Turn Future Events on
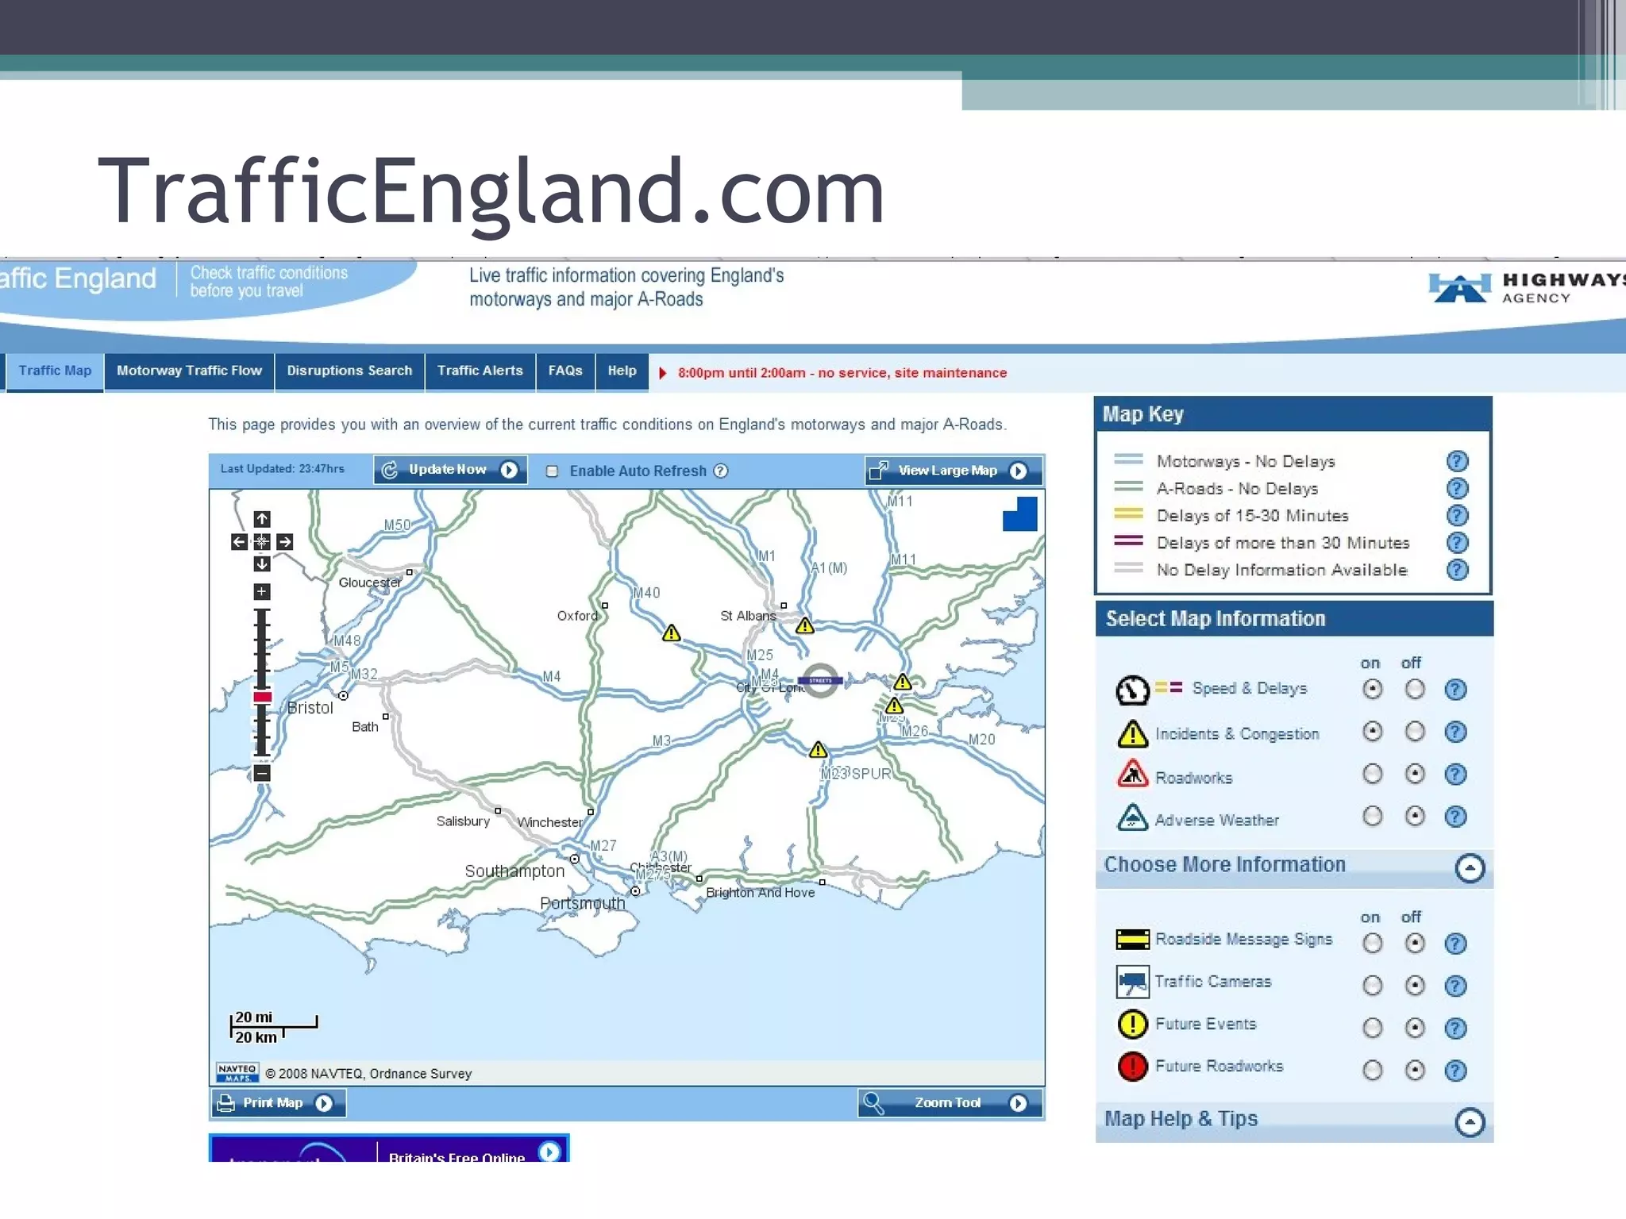 click(x=1373, y=1029)
